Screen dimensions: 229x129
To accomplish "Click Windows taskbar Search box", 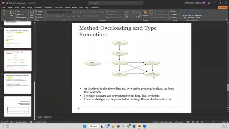I will 93,126.
